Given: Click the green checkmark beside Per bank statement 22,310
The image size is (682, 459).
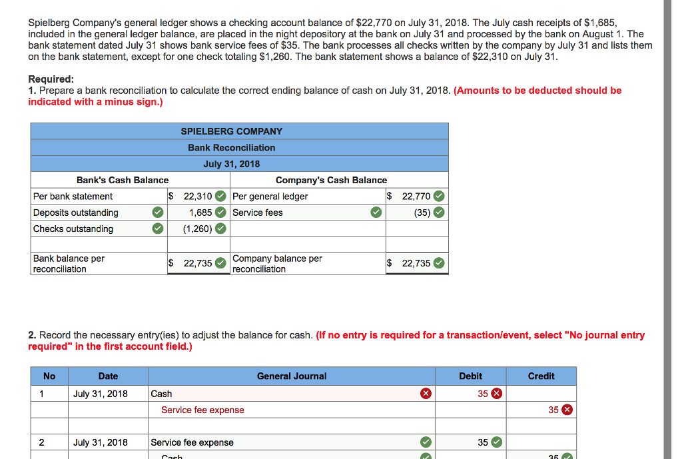Looking at the screenshot, I should point(220,196).
